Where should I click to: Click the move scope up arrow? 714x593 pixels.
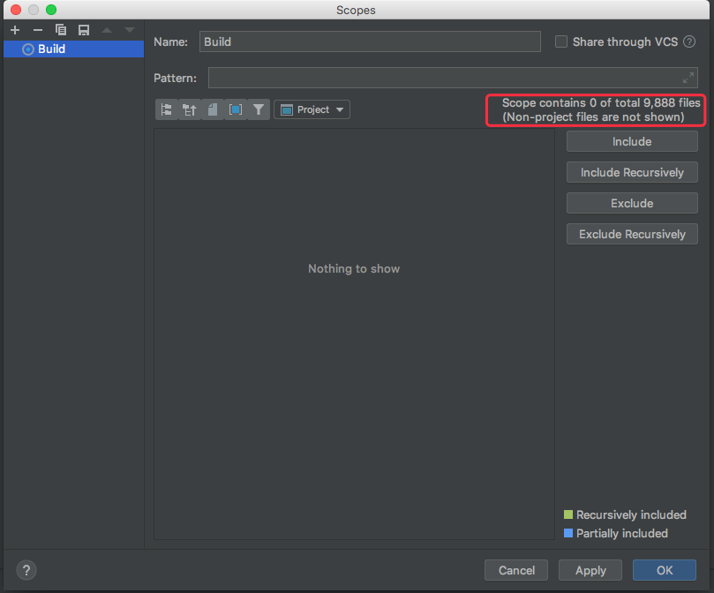[107, 29]
